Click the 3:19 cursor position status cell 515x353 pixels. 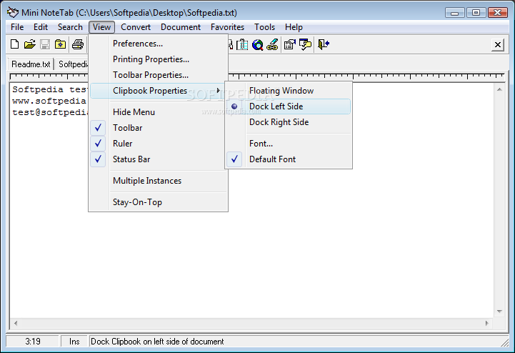point(33,342)
